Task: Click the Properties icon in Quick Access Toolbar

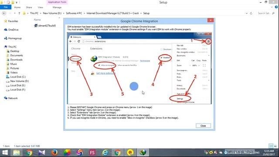Action: tap(8, 2)
